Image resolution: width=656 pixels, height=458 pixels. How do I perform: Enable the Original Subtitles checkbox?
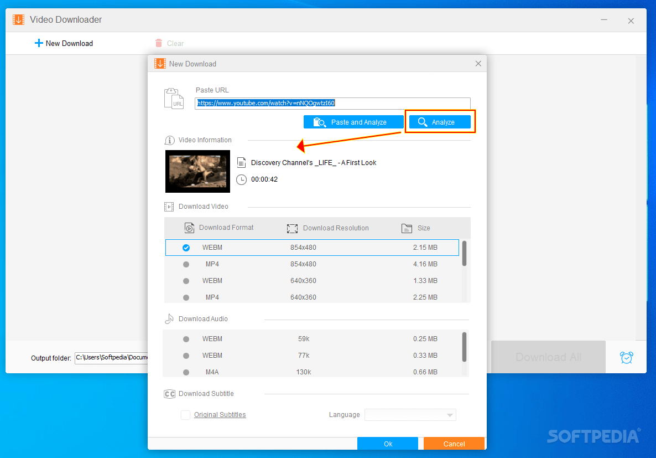[x=185, y=415]
